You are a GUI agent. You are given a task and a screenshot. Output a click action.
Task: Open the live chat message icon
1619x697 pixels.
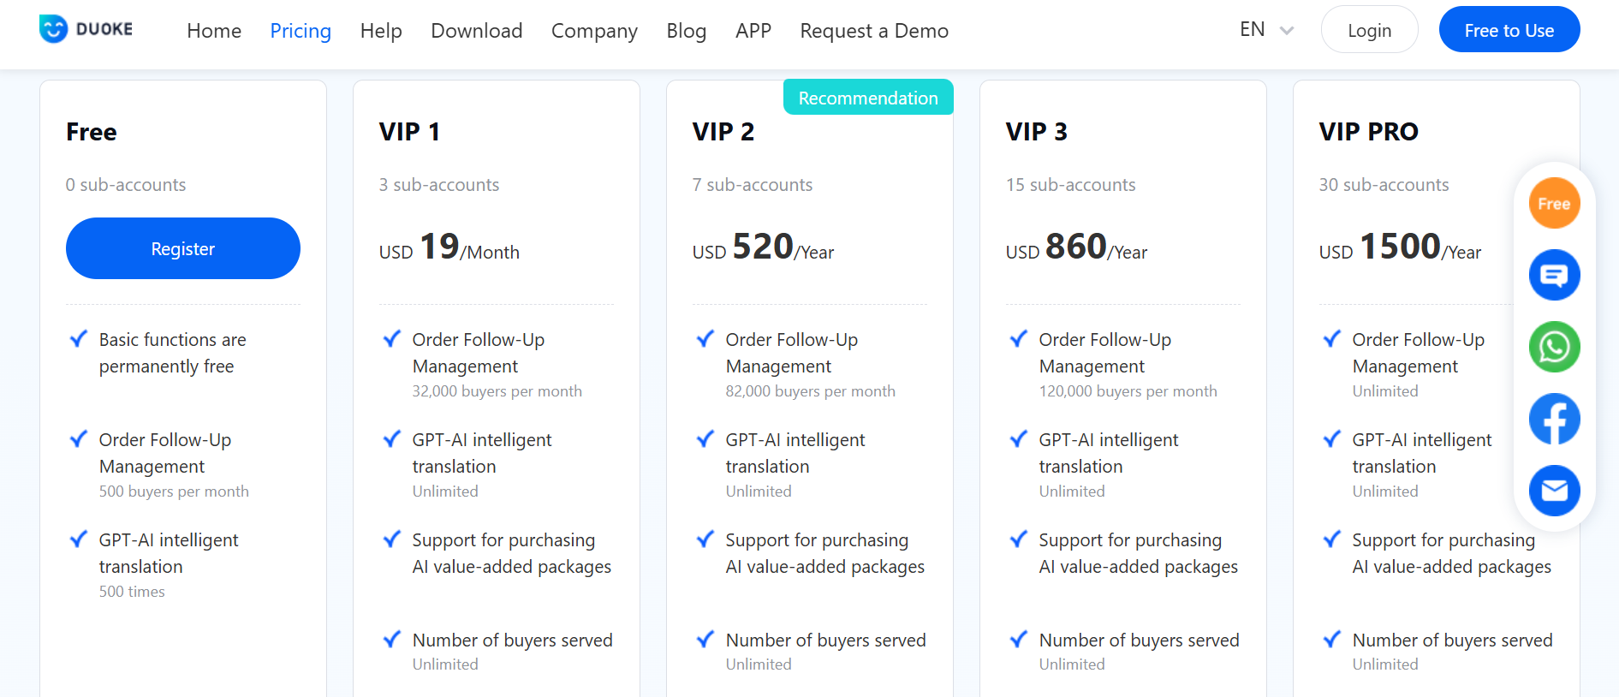(x=1554, y=275)
